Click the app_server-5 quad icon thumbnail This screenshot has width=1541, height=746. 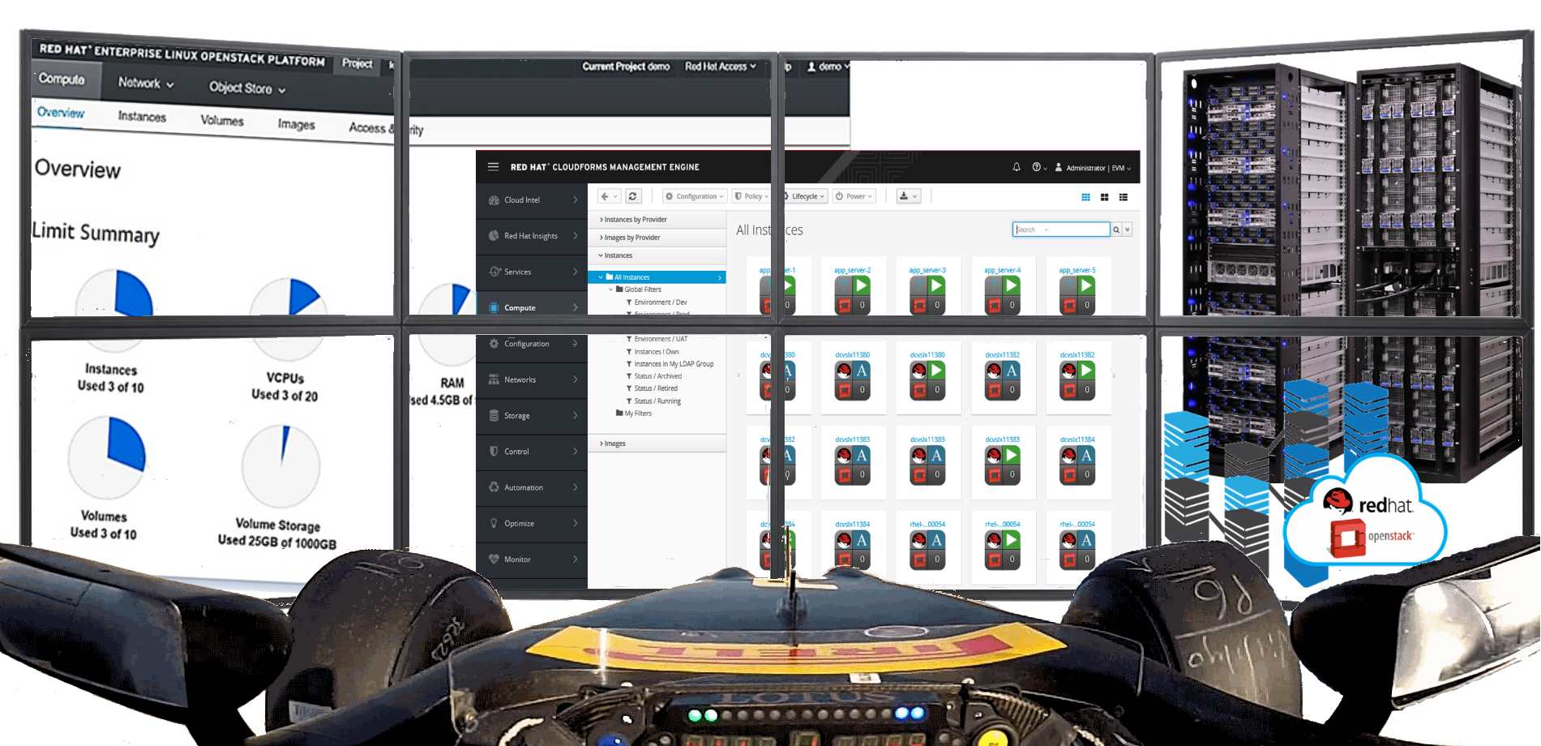pyautogui.click(x=1077, y=295)
